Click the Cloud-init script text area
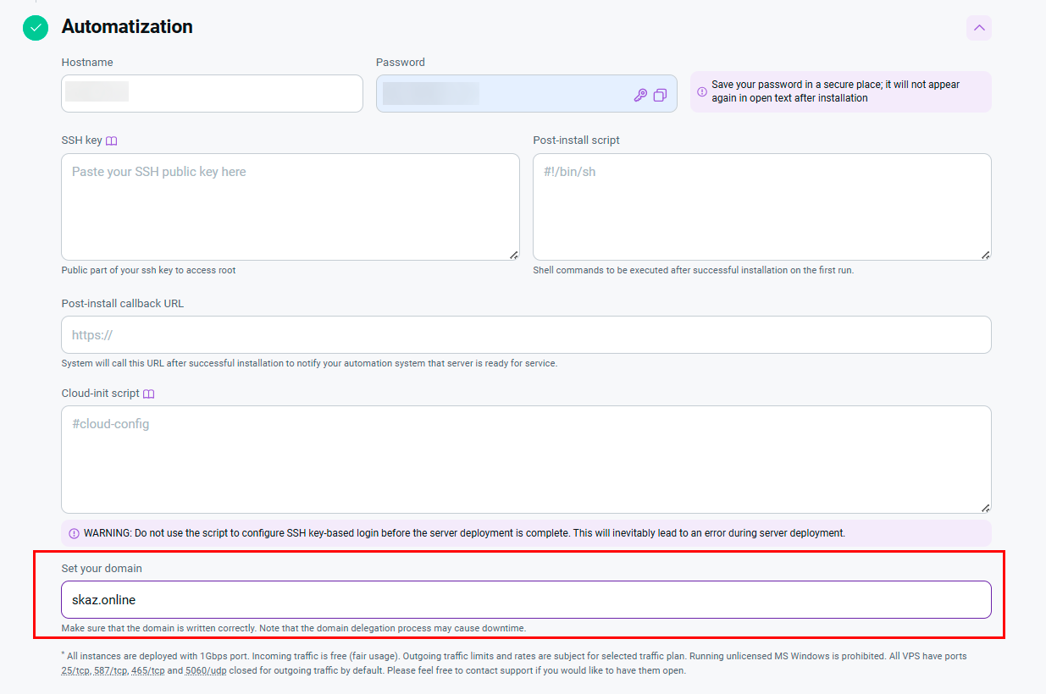 (x=525, y=459)
